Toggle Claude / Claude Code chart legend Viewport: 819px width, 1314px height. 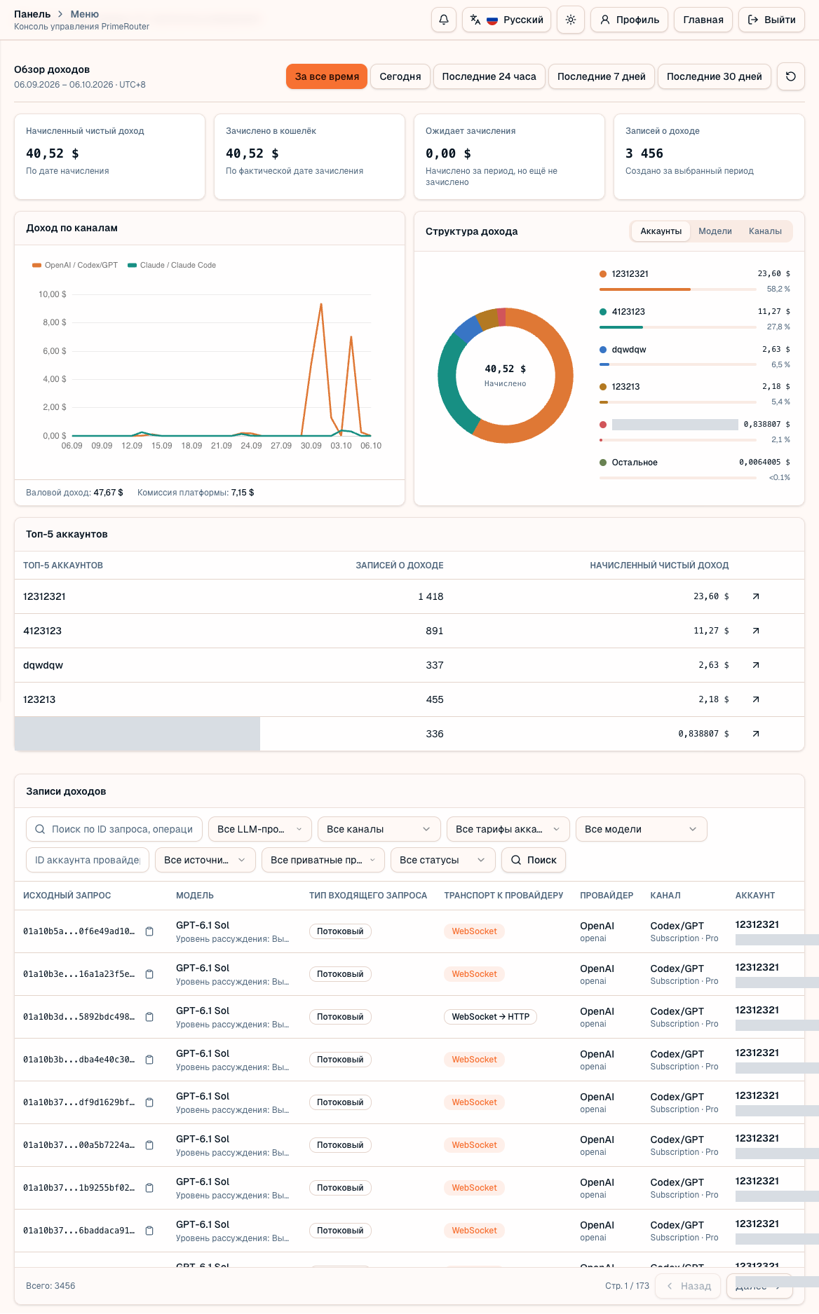[172, 265]
